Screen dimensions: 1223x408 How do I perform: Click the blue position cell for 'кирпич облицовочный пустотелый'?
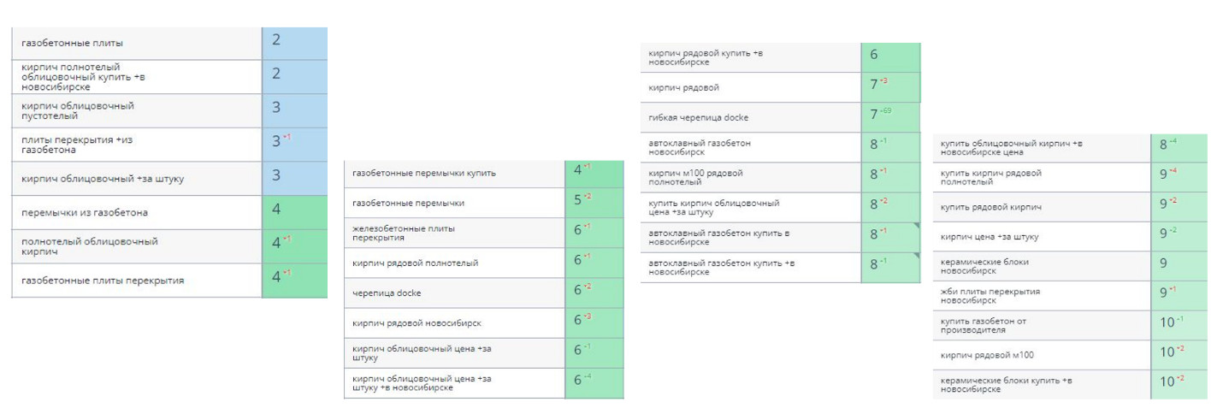(294, 107)
